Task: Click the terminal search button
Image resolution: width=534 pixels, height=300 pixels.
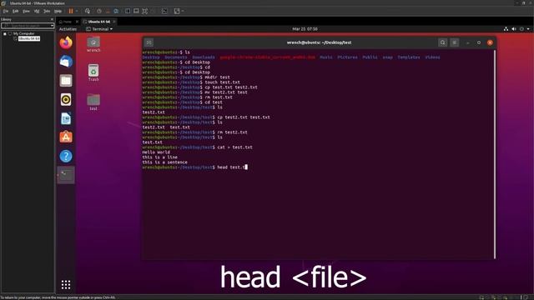Action: click(x=442, y=42)
